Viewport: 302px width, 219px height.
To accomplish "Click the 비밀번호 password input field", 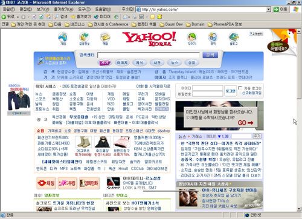I will pos(208,94).
